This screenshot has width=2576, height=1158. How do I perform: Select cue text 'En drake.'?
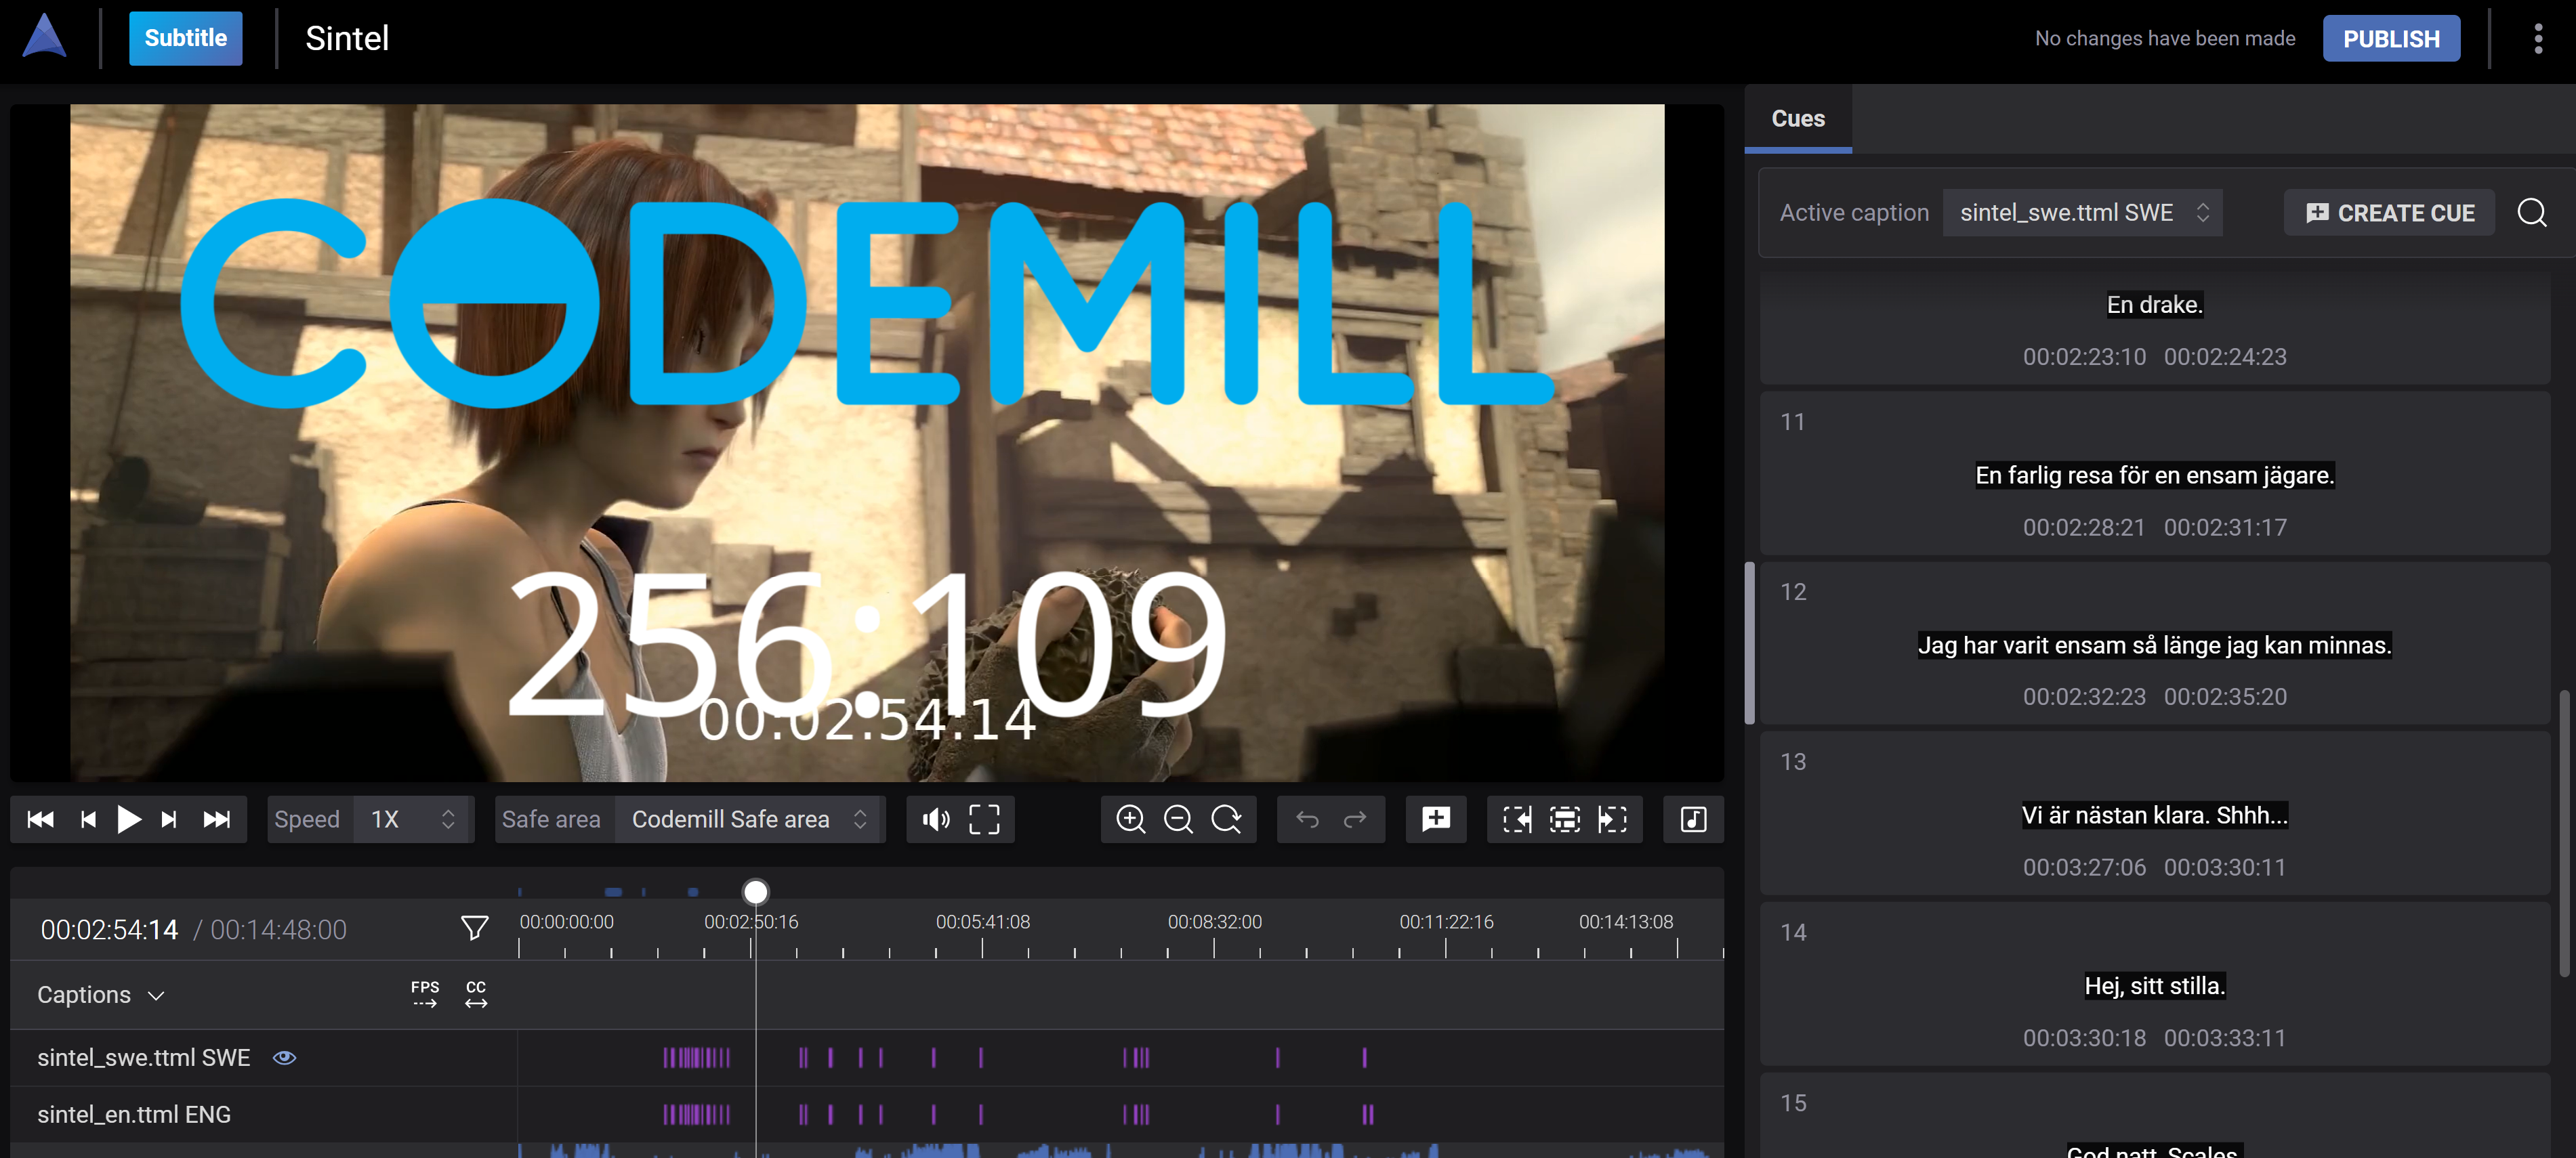[2154, 305]
